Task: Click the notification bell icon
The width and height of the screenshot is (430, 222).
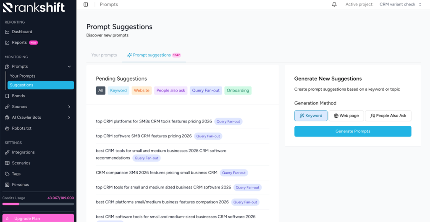Action: 334,5
